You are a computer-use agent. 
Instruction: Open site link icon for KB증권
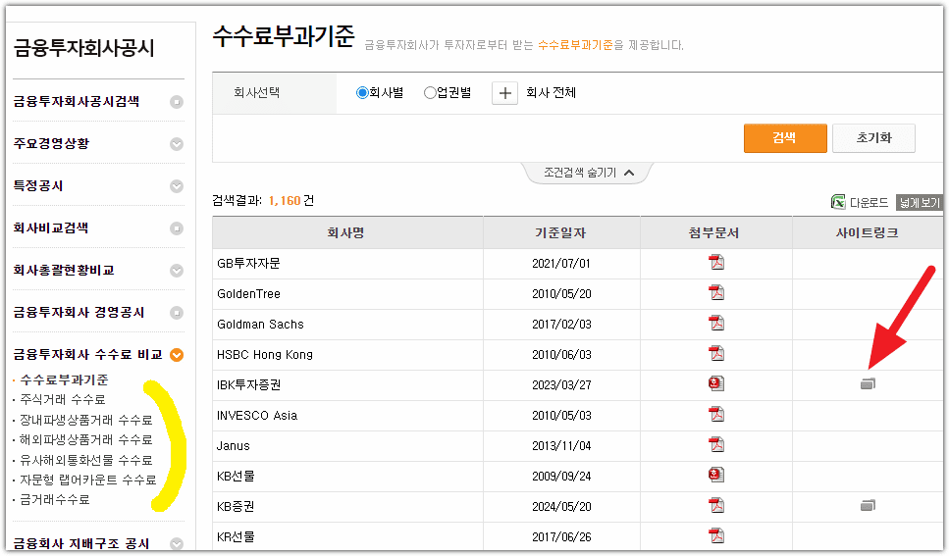click(x=868, y=505)
